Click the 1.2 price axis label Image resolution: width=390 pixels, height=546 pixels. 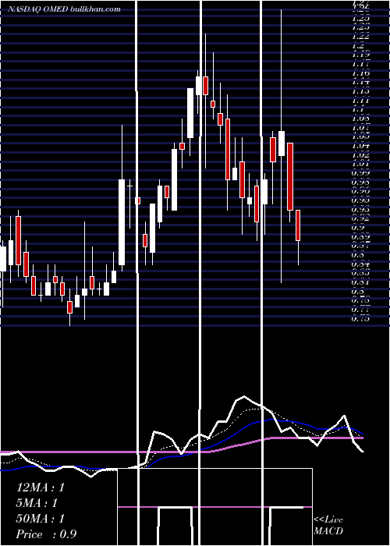358,45
